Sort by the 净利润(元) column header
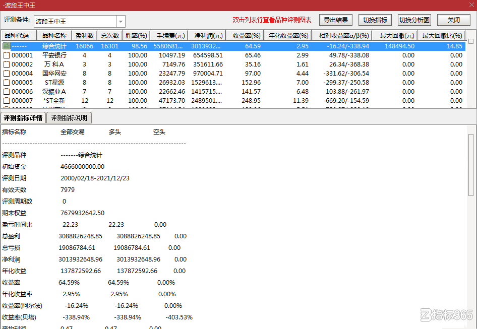The height and width of the screenshot is (329, 477). point(207,36)
